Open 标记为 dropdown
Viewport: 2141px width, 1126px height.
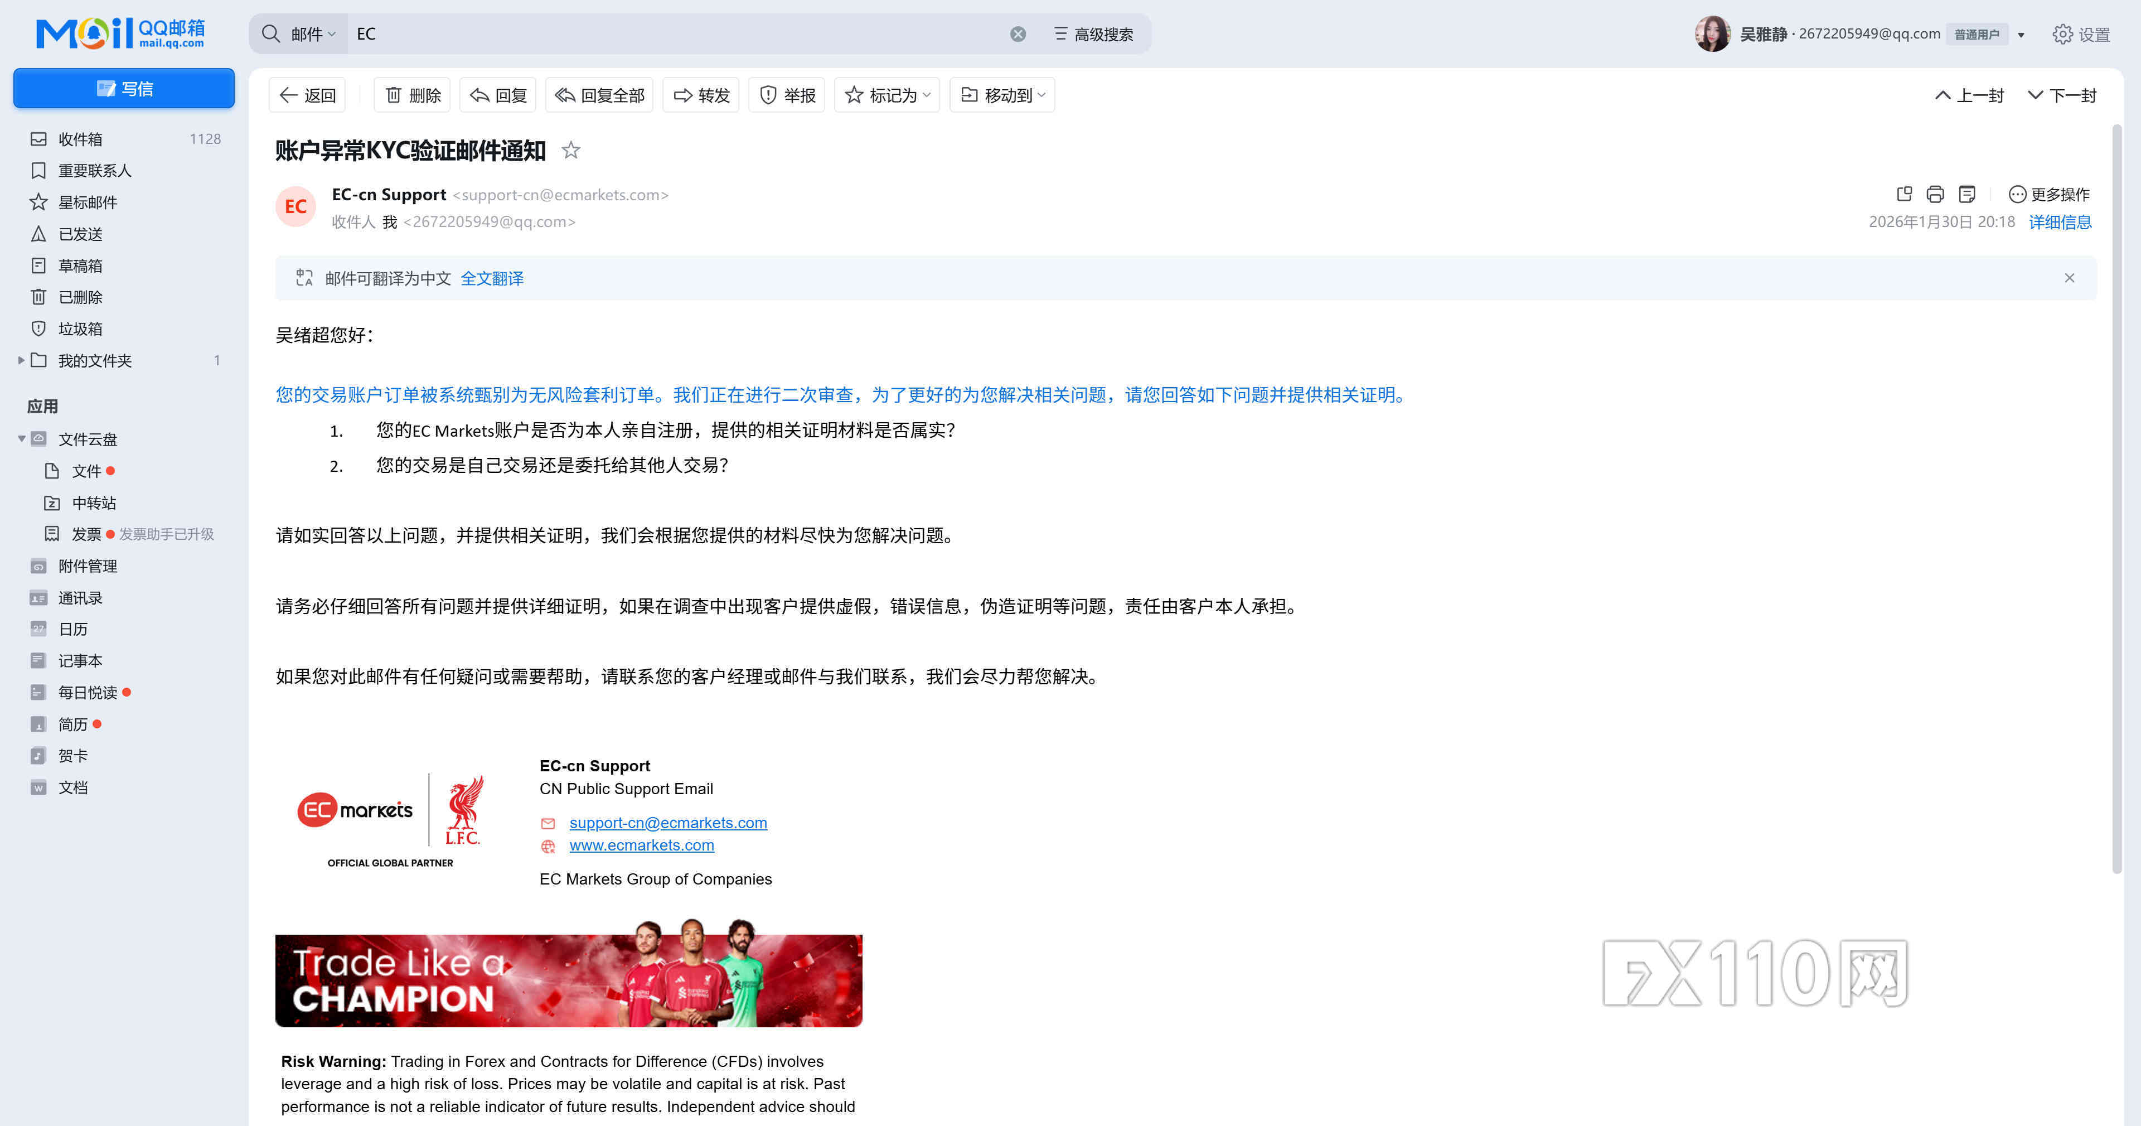point(887,95)
